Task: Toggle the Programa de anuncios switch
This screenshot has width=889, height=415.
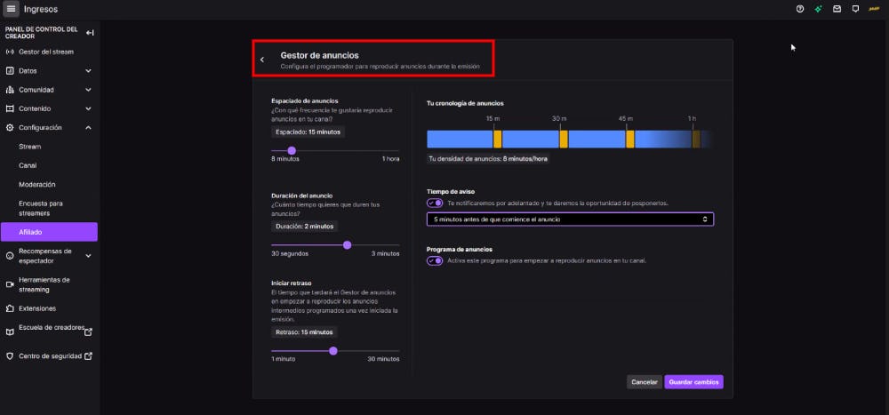Action: (x=435, y=260)
